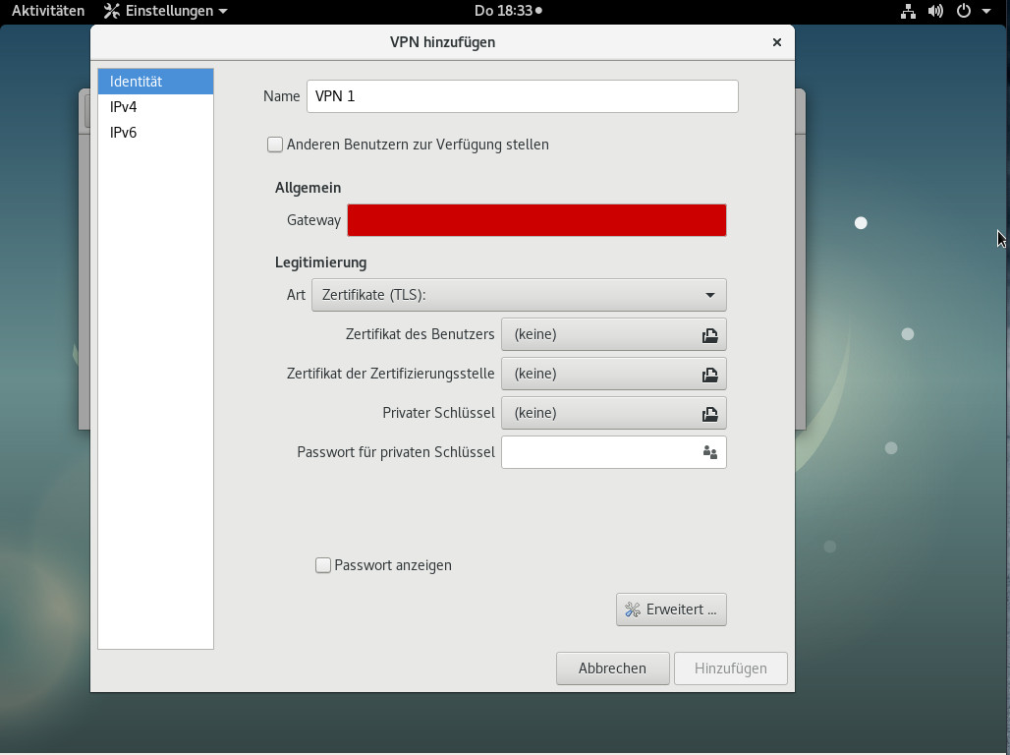Click the network icon in the top bar

pyautogui.click(x=908, y=11)
